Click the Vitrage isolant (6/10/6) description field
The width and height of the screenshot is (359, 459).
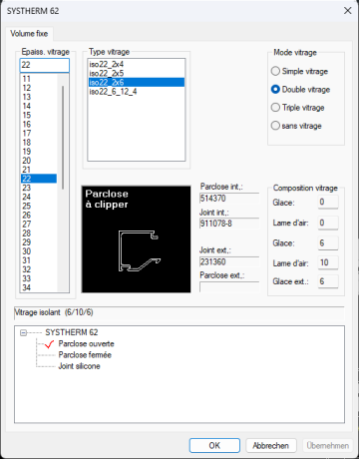(179, 312)
